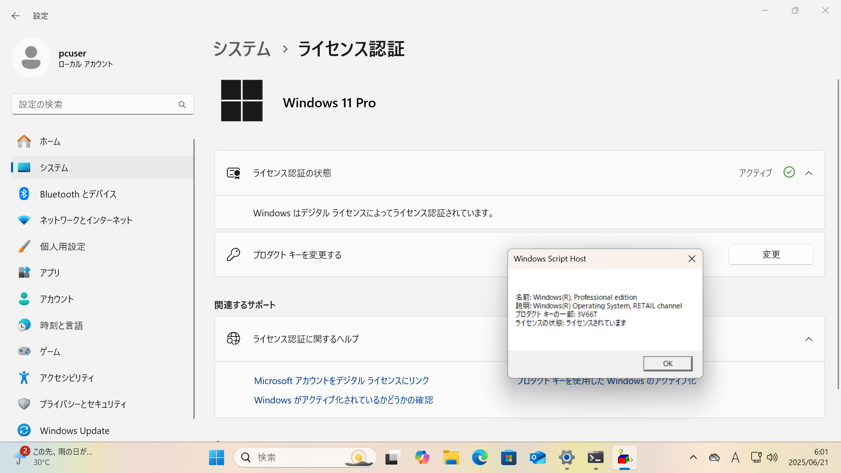Open Microsoft Store from the taskbar
The height and width of the screenshot is (473, 841).
coord(509,458)
